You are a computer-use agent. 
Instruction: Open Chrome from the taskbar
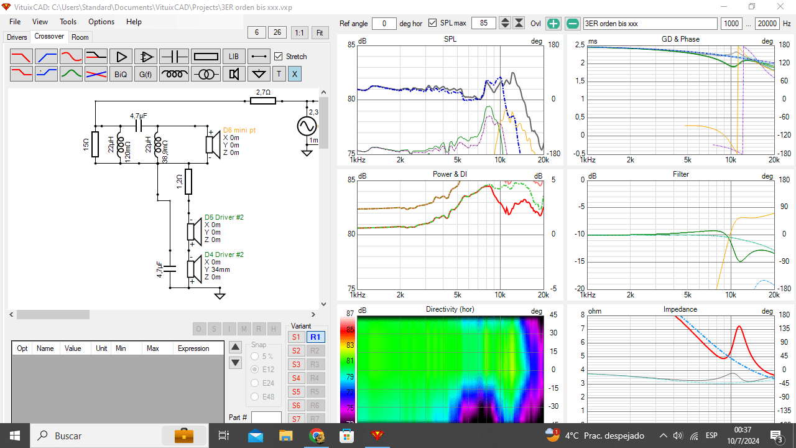tap(317, 436)
